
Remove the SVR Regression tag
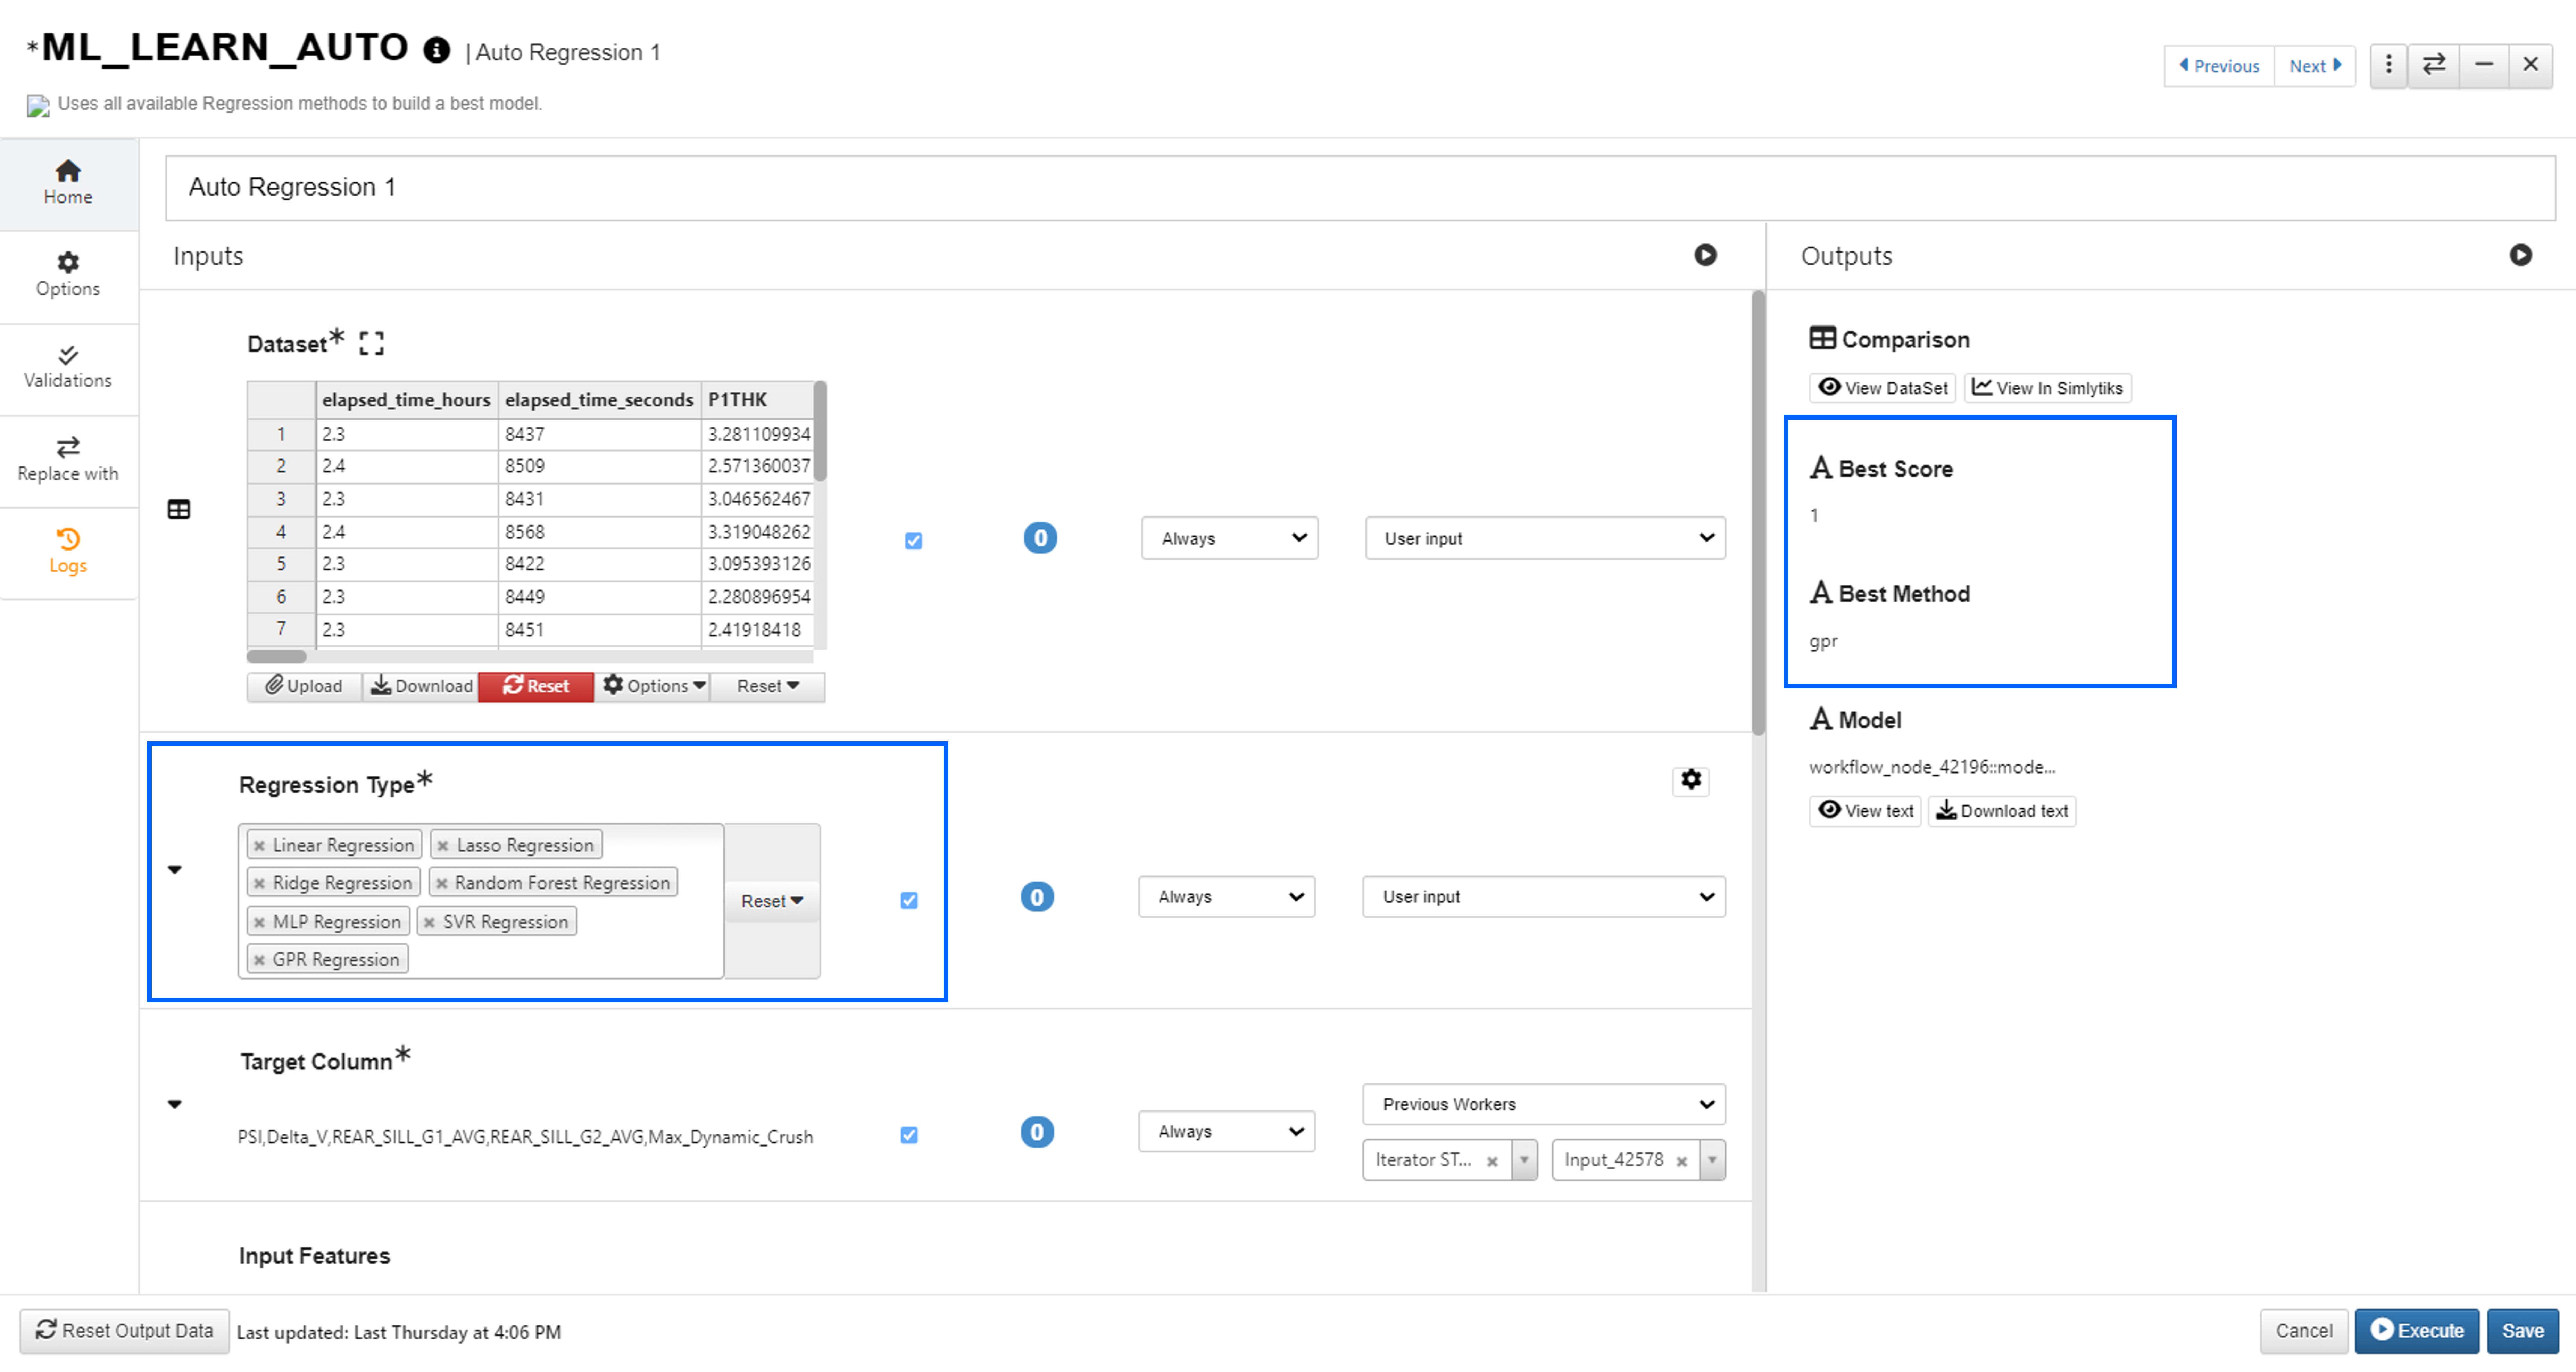[429, 923]
